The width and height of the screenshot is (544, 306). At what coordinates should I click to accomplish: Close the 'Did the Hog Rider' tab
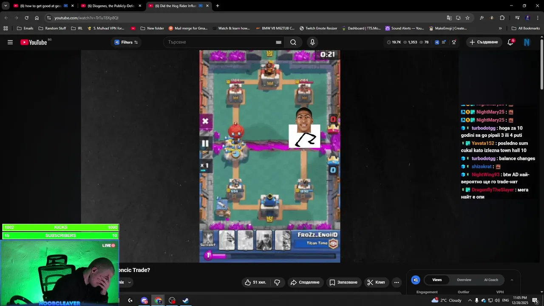click(x=207, y=6)
